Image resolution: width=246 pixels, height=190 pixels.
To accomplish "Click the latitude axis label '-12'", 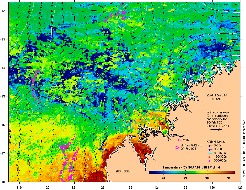I will pos(3,11).
